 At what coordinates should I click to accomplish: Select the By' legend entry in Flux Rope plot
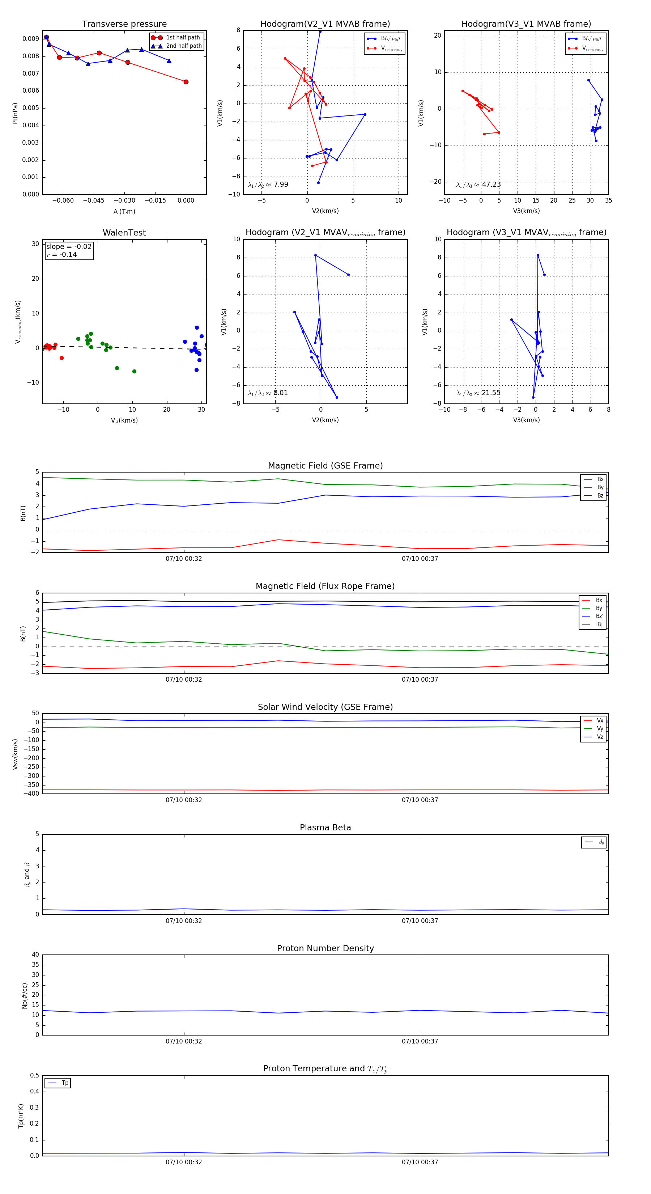[593, 608]
